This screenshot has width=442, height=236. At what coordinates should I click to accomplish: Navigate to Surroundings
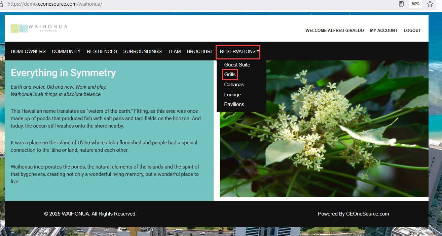(x=142, y=51)
